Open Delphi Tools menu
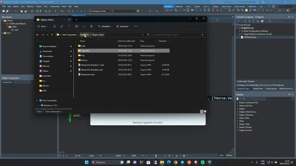The width and height of the screenshot is (296, 166). point(64,6)
